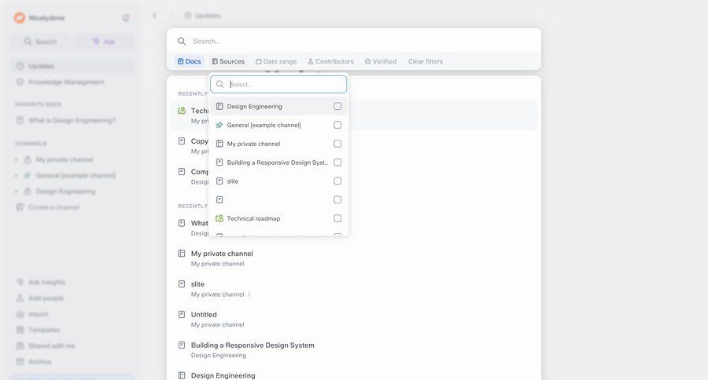Screen dimensions: 708x380
Task: Tick the General [example channel] checkbox
Action: click(337, 125)
